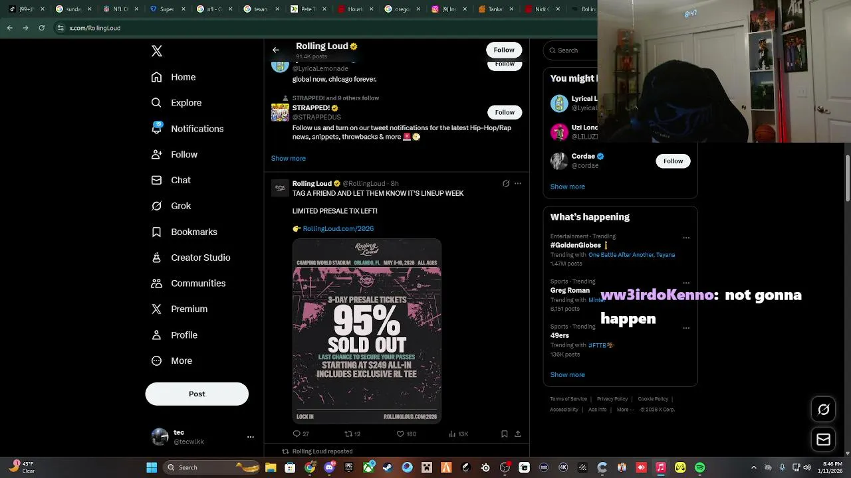Open Premium in sidebar

point(180,309)
